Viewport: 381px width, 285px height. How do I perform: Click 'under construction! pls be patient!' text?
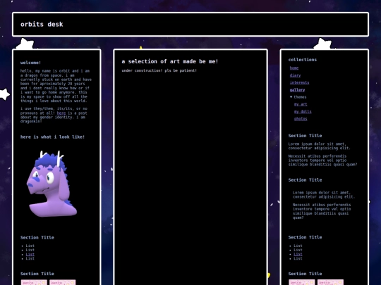pyautogui.click(x=159, y=70)
